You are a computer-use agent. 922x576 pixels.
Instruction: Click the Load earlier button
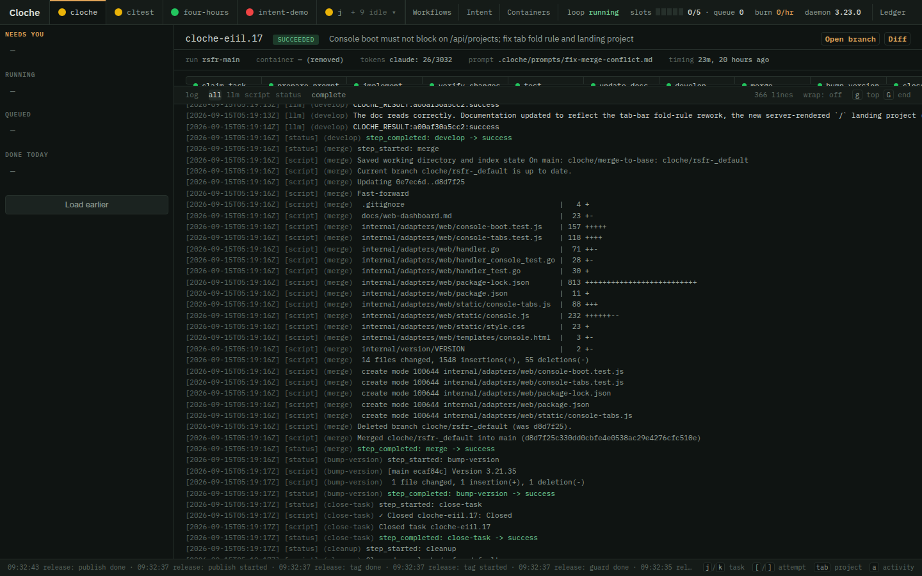[86, 205]
